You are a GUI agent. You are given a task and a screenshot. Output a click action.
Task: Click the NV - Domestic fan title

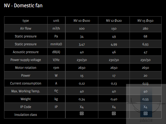[23, 6]
